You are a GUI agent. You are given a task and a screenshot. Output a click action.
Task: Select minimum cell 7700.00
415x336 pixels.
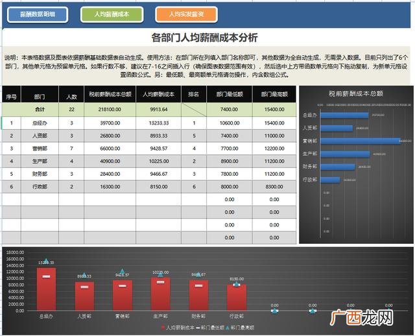pos(230,149)
